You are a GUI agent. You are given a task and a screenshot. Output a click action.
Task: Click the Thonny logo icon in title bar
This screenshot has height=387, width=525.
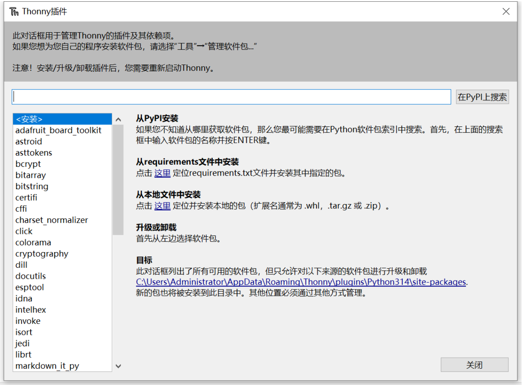(x=14, y=11)
